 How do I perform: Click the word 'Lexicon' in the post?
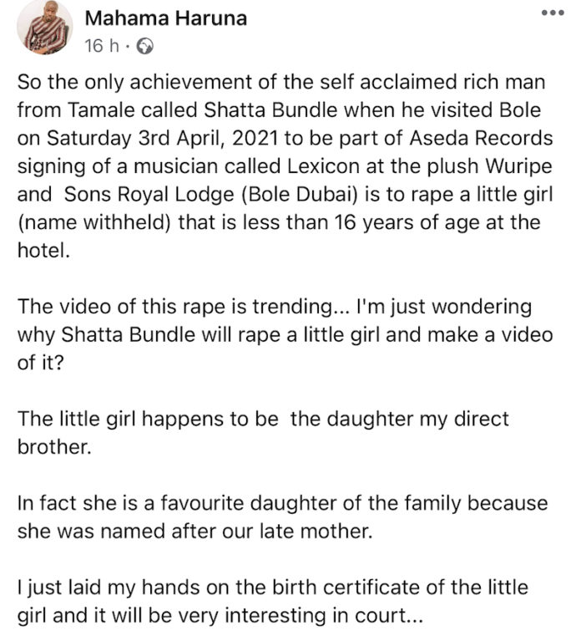tap(323, 166)
